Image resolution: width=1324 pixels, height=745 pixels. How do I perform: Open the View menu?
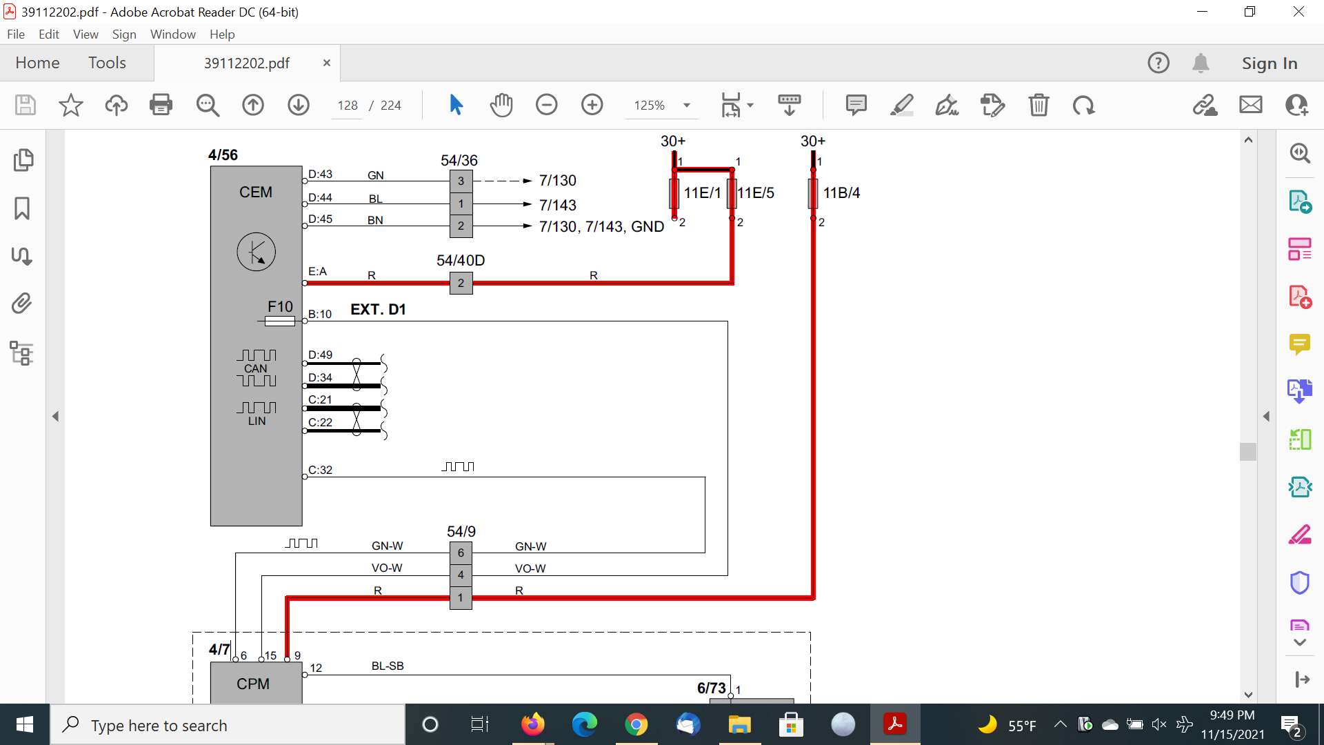86,34
